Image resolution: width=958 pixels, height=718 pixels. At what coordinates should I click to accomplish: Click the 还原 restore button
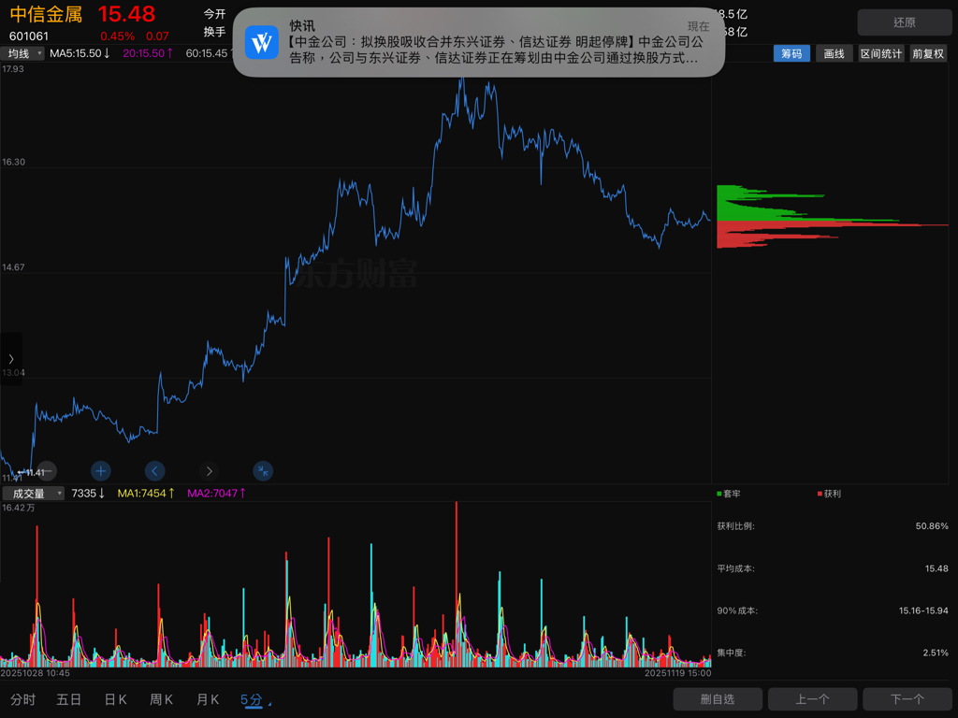point(905,22)
